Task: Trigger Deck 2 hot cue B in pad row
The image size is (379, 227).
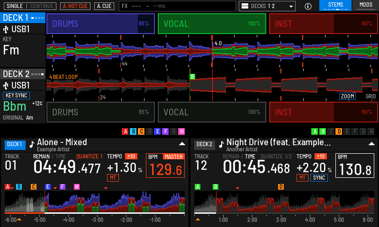Action: point(323,131)
